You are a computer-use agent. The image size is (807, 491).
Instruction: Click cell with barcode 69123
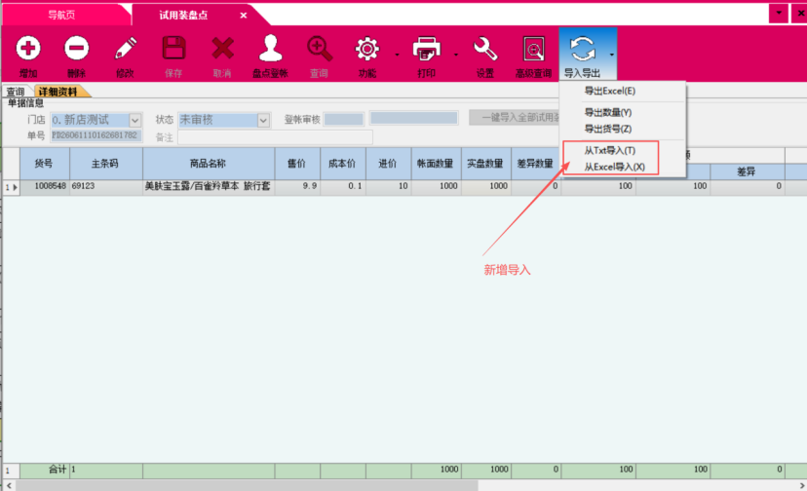[x=106, y=186]
